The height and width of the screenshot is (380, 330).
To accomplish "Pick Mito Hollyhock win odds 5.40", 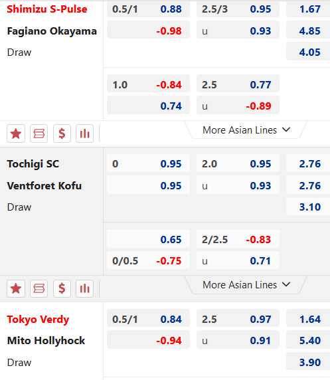I will [308, 341].
